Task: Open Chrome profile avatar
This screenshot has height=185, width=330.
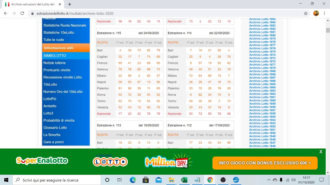Action: tap(316, 13)
